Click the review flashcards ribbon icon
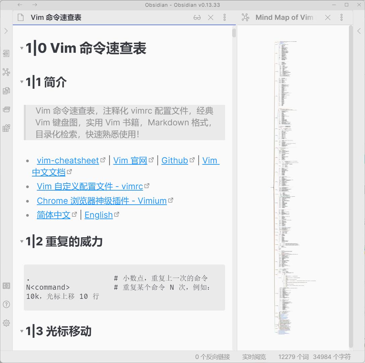 pos(6,109)
